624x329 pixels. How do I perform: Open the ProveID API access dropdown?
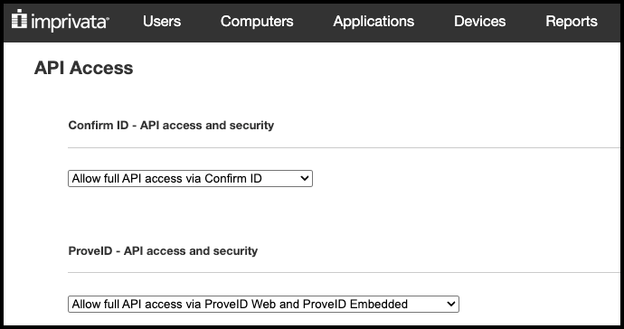pyautogui.click(x=263, y=304)
